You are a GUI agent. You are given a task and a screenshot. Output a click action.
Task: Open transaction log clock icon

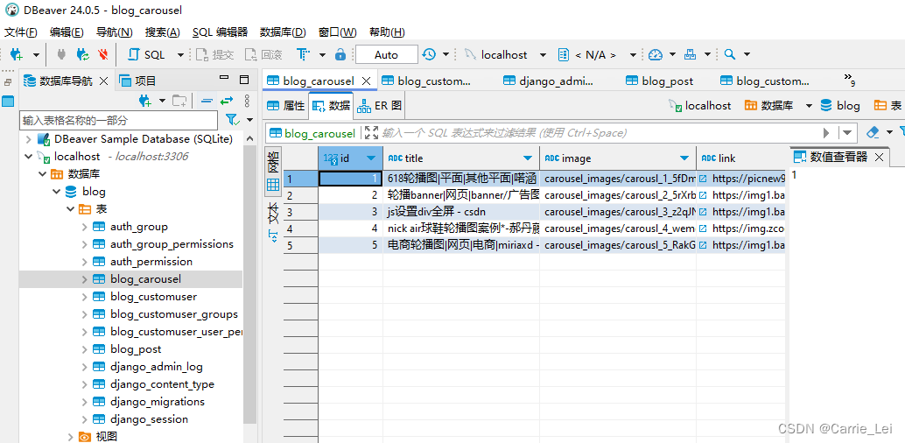coord(429,55)
